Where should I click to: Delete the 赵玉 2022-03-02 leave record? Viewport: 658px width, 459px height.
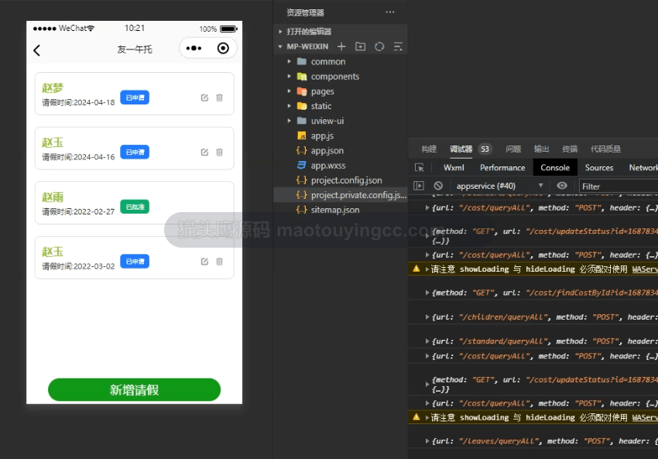pyautogui.click(x=219, y=262)
